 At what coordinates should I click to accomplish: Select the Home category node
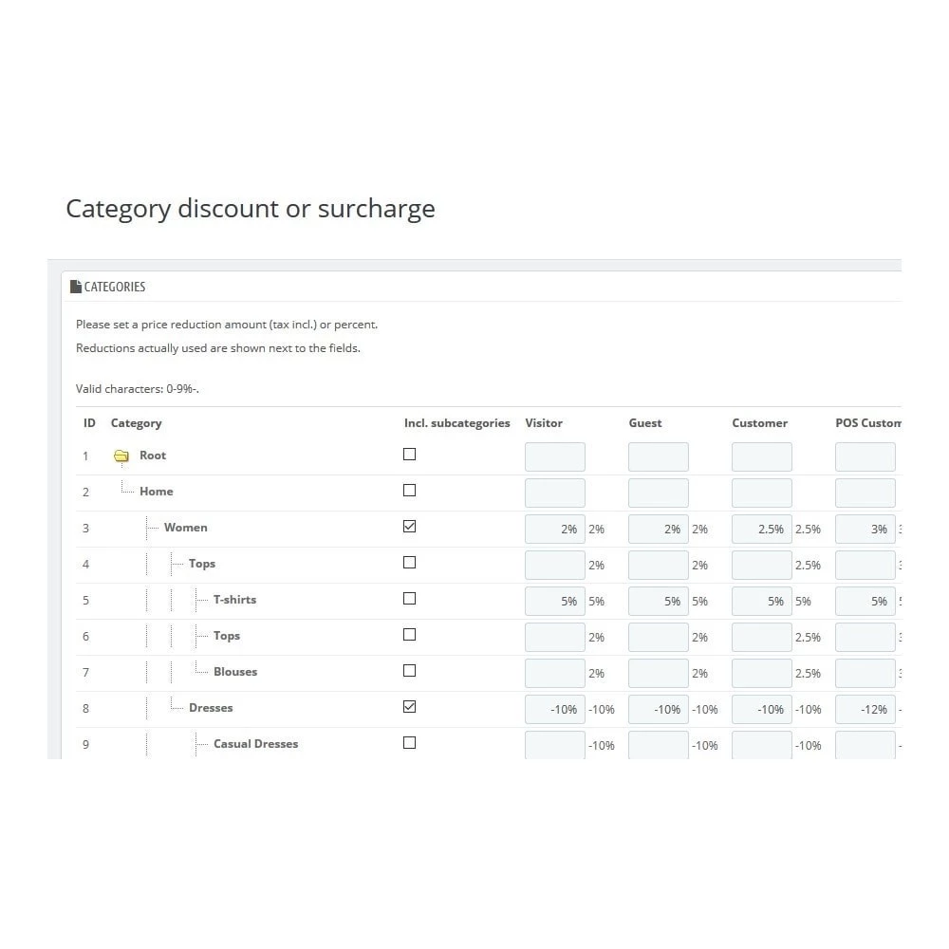[x=156, y=492]
